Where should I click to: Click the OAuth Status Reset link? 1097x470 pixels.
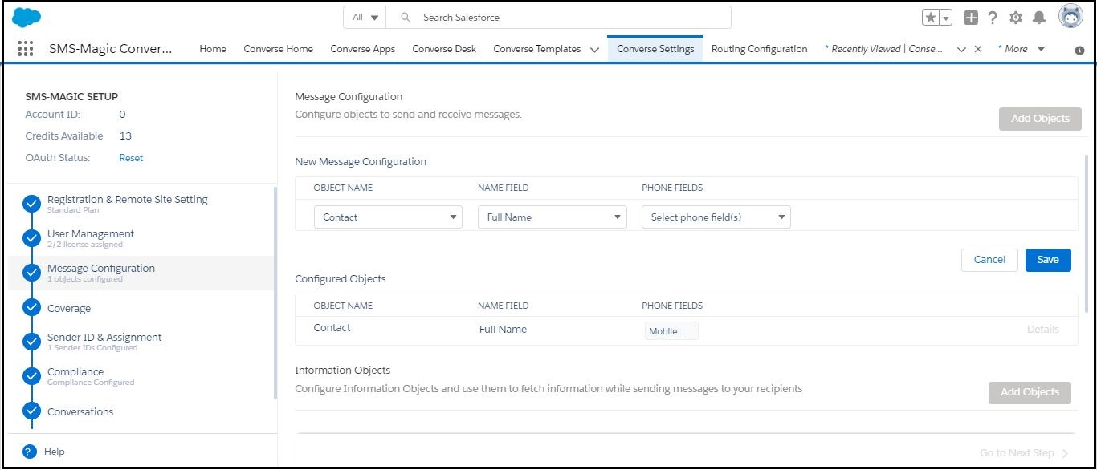131,158
